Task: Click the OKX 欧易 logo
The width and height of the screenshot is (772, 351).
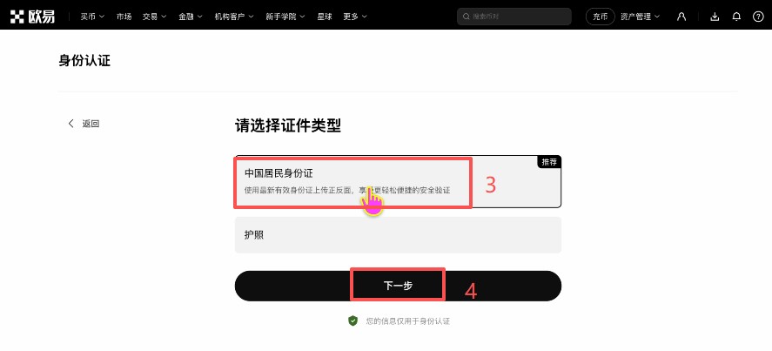Action: pyautogui.click(x=32, y=17)
